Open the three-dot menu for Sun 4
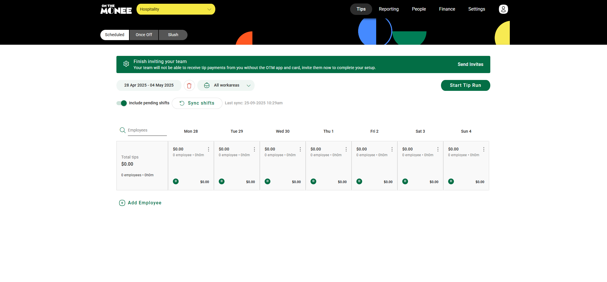This screenshot has width=607, height=282. pos(484,149)
